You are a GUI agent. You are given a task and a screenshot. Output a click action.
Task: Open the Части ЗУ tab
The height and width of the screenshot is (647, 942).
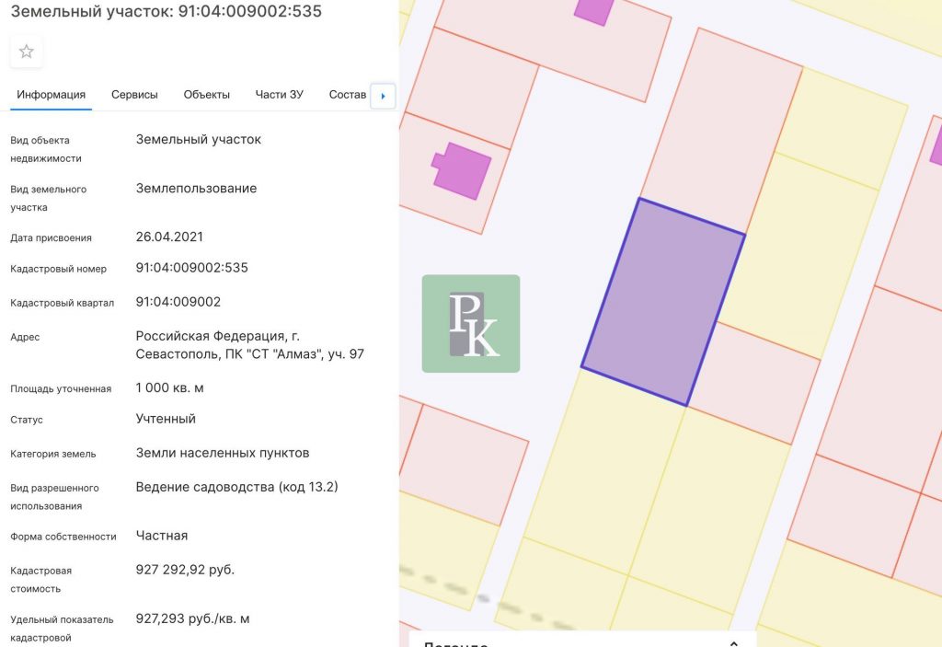click(279, 95)
